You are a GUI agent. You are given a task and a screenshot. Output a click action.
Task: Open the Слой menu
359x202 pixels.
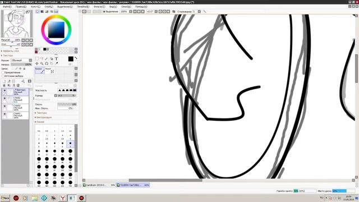(x=49, y=7)
